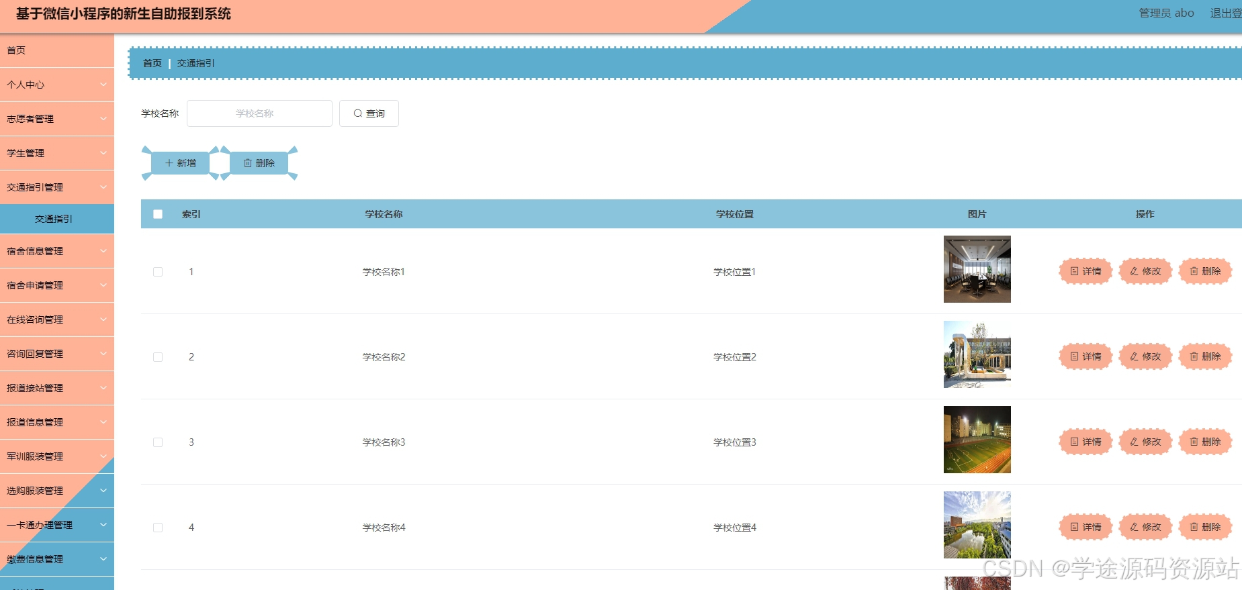Open the thumbnail image for 学校名称1
The height and width of the screenshot is (590, 1242).
(x=977, y=269)
